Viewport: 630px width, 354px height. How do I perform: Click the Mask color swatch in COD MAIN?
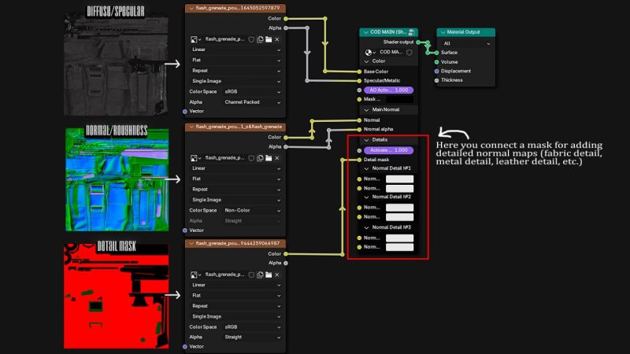(398, 99)
